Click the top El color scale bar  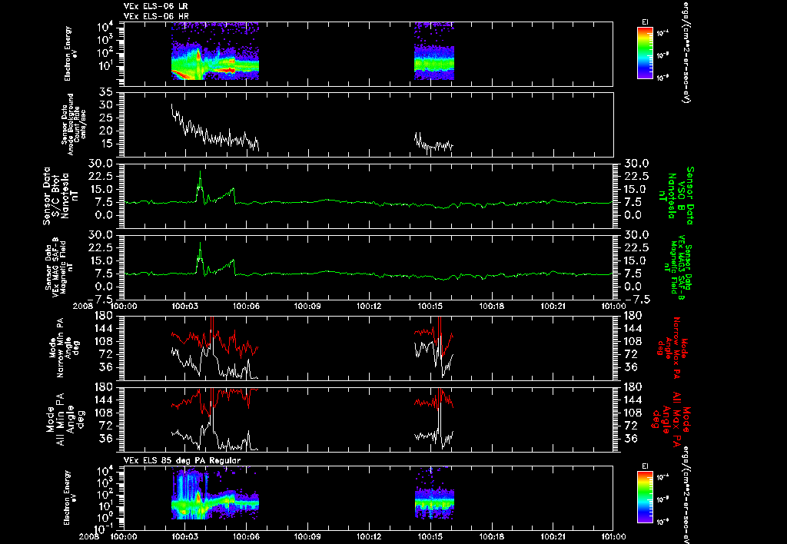pos(645,53)
